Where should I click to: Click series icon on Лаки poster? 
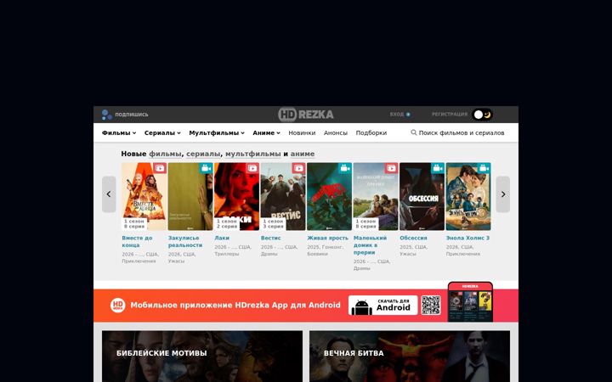(252, 168)
